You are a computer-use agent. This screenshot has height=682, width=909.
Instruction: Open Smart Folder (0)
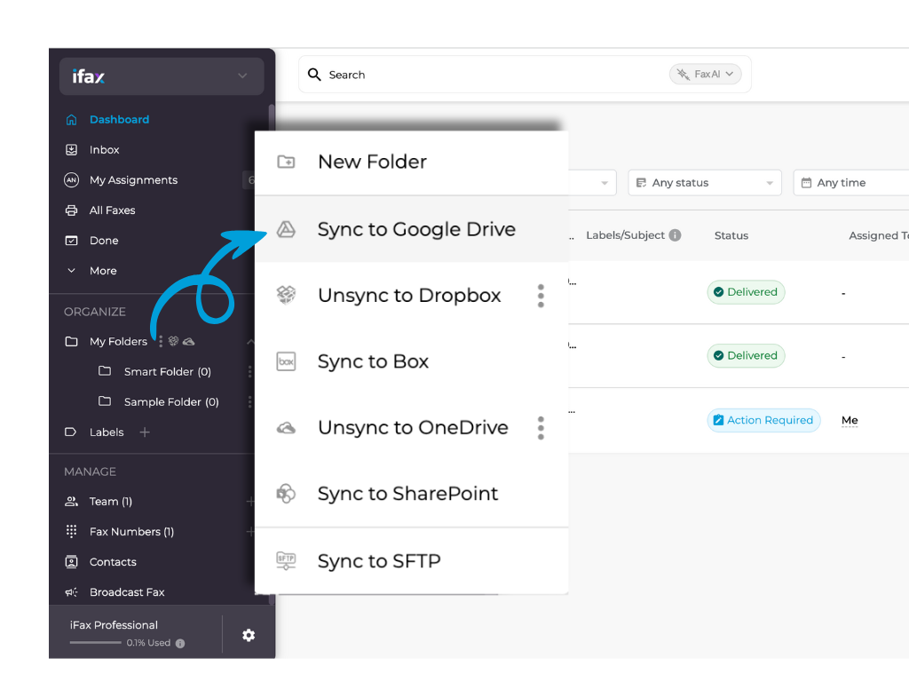(167, 371)
